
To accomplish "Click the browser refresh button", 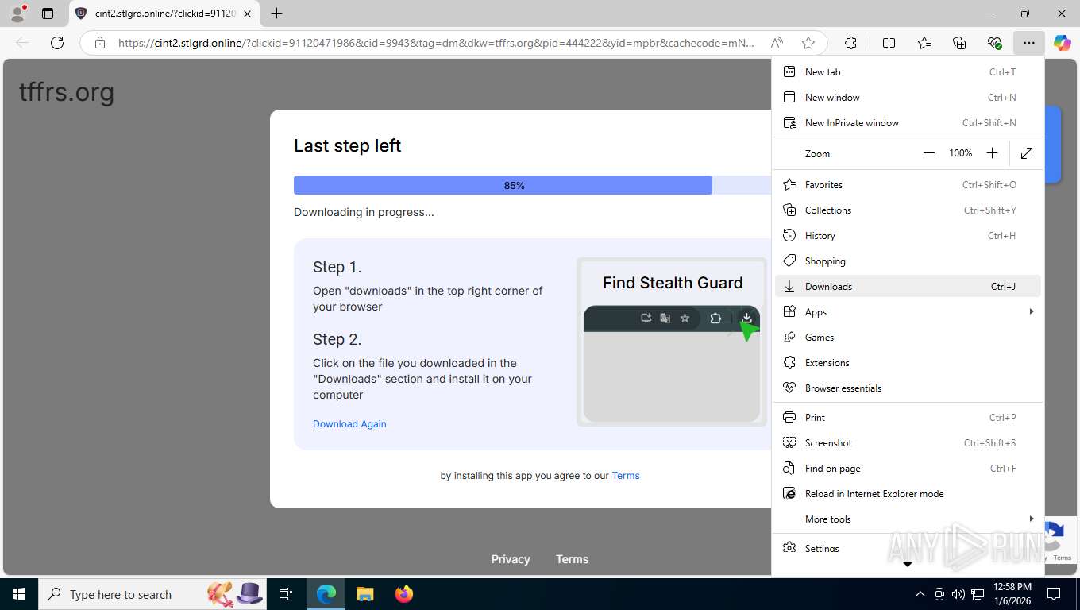I will click(x=57, y=43).
